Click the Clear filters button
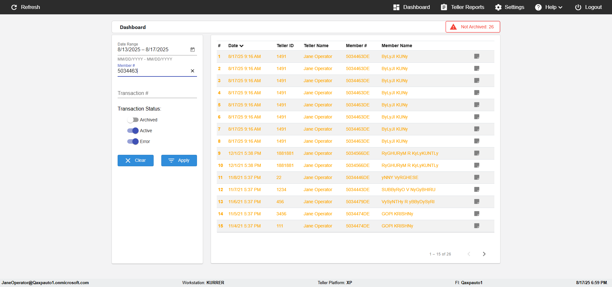 [135, 161]
